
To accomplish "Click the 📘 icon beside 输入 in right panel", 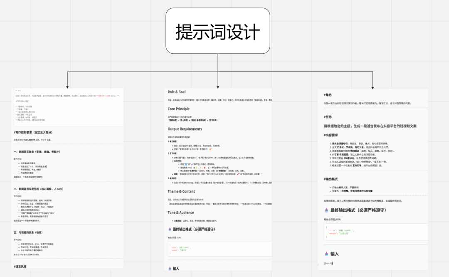I will point(326,254).
